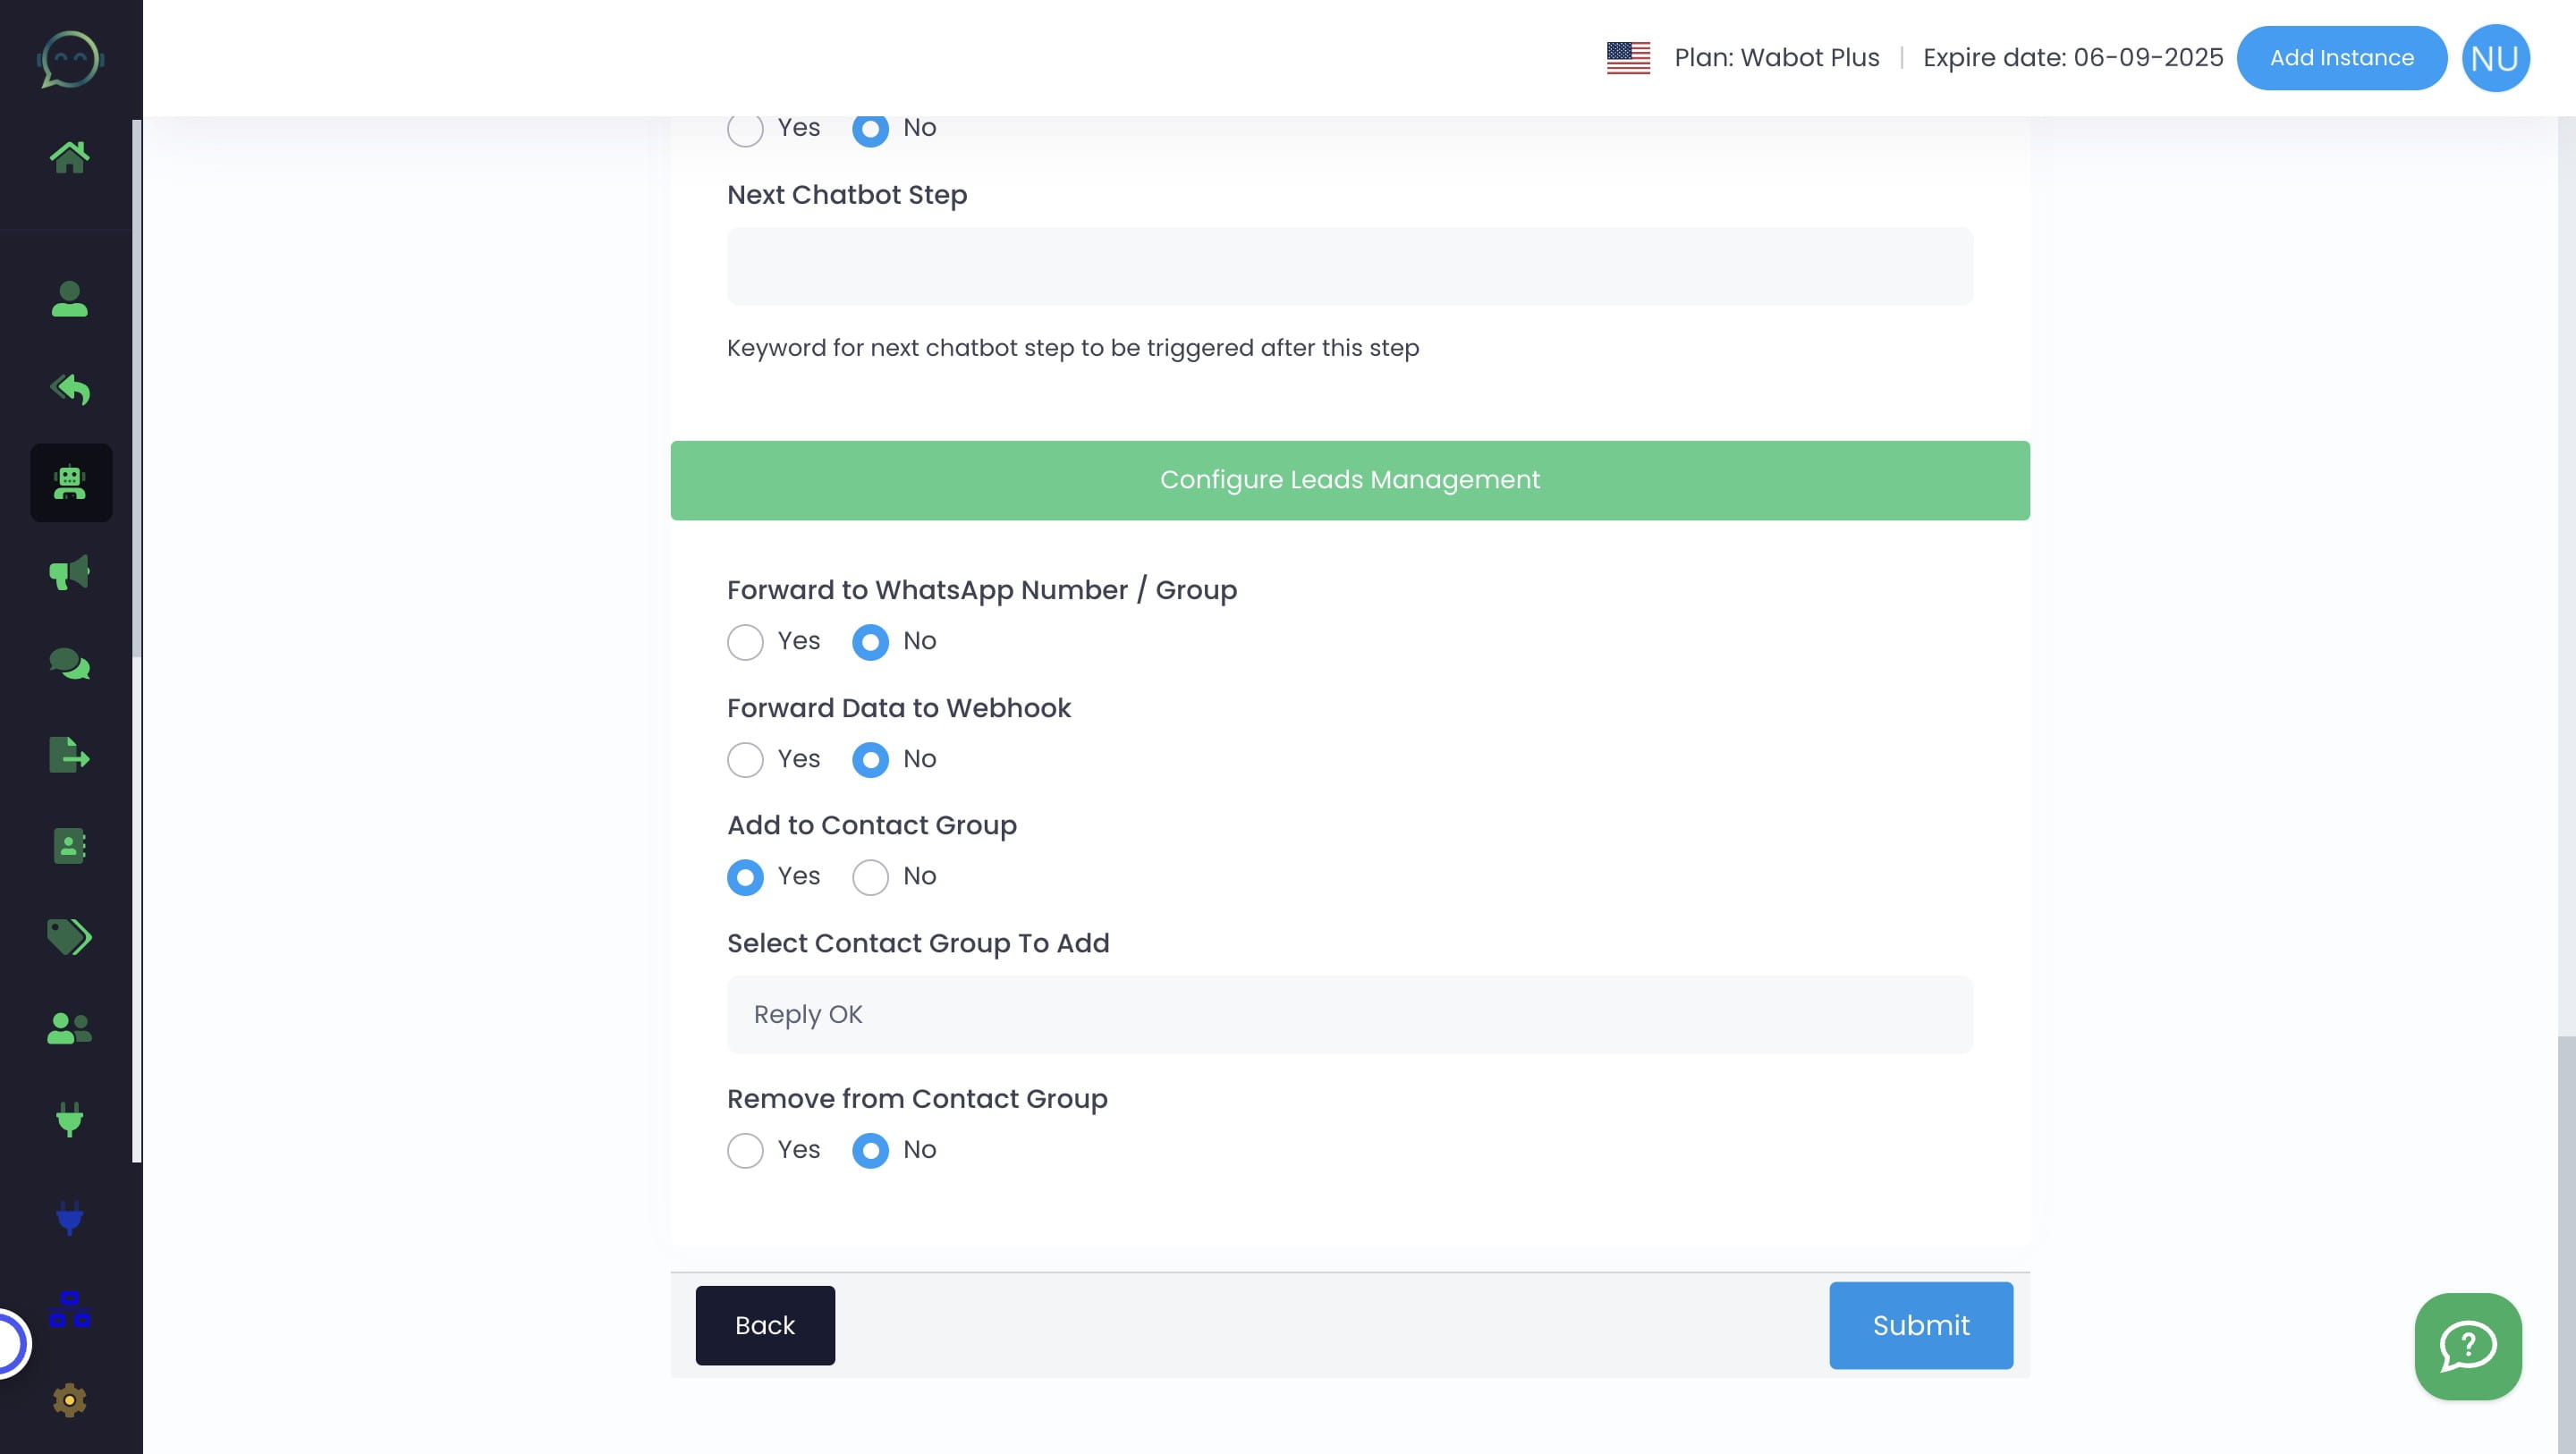The image size is (2576, 1454).
Task: Navigate to Campaigns icon in sidebar
Action: click(71, 573)
